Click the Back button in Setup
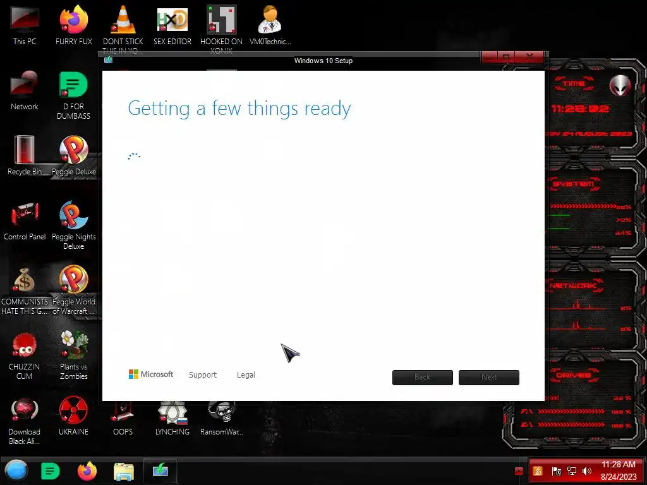The image size is (647, 485). pos(422,378)
